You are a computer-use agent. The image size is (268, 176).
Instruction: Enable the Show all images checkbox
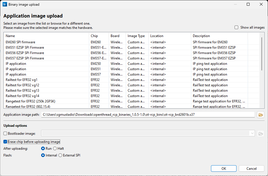pyautogui.click(x=236, y=27)
